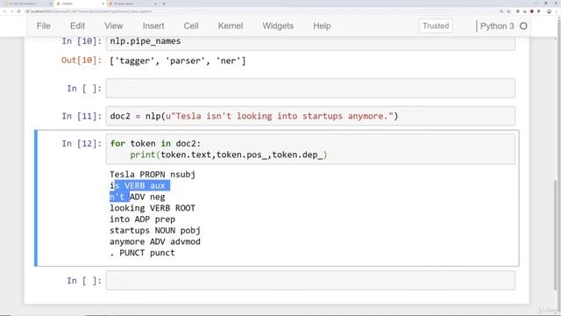This screenshot has width=561, height=316.
Task: Click the browser reload icon
Action: (x=19, y=11)
